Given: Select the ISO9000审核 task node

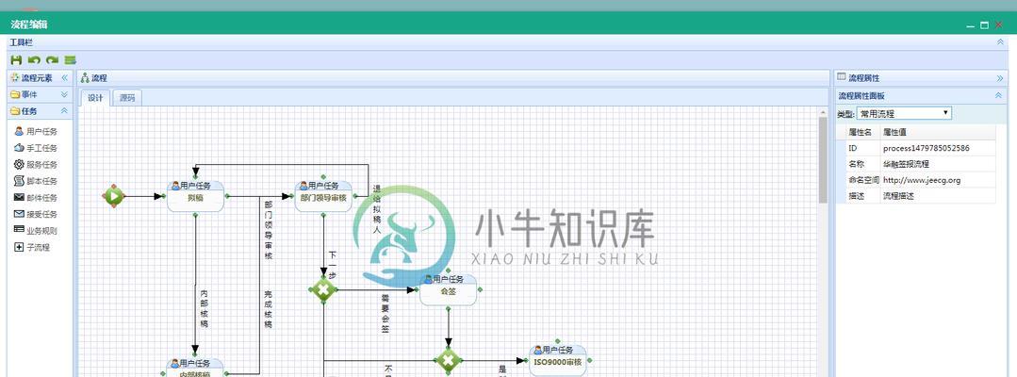Looking at the screenshot, I should click(x=558, y=360).
